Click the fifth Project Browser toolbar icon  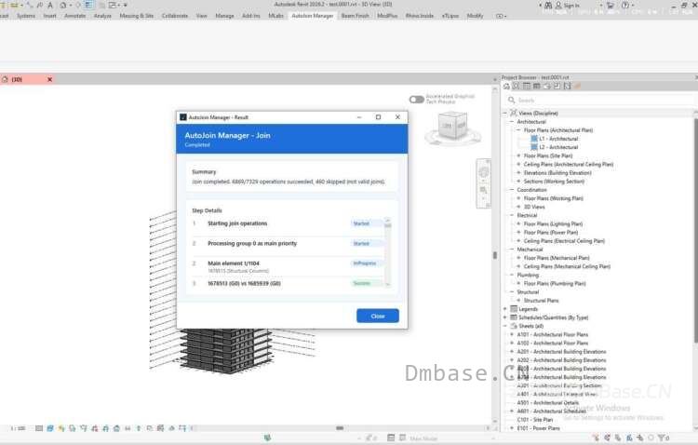547,87
